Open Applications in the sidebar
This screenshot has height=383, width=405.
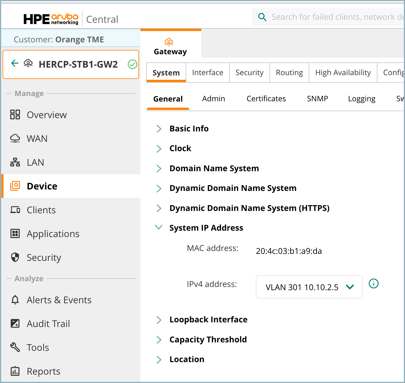[71, 234]
